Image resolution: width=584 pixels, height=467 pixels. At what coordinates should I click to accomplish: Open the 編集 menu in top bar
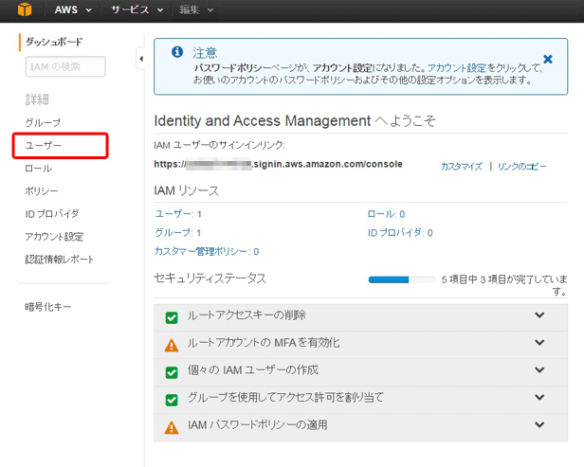(x=194, y=10)
